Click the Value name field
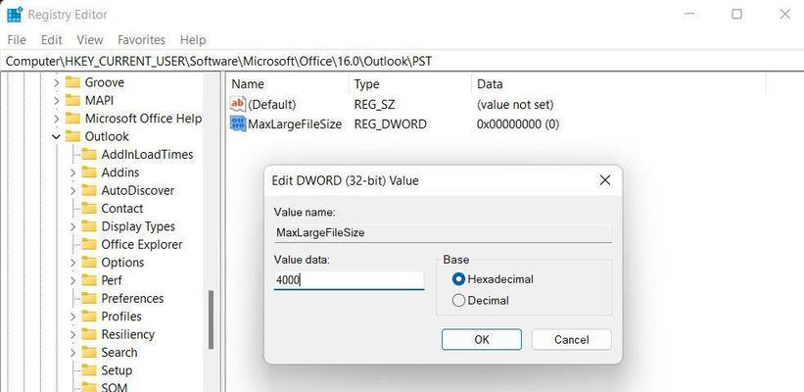 443,232
